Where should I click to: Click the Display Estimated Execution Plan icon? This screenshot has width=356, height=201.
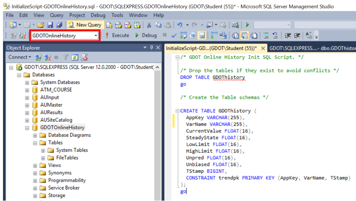click(183, 35)
